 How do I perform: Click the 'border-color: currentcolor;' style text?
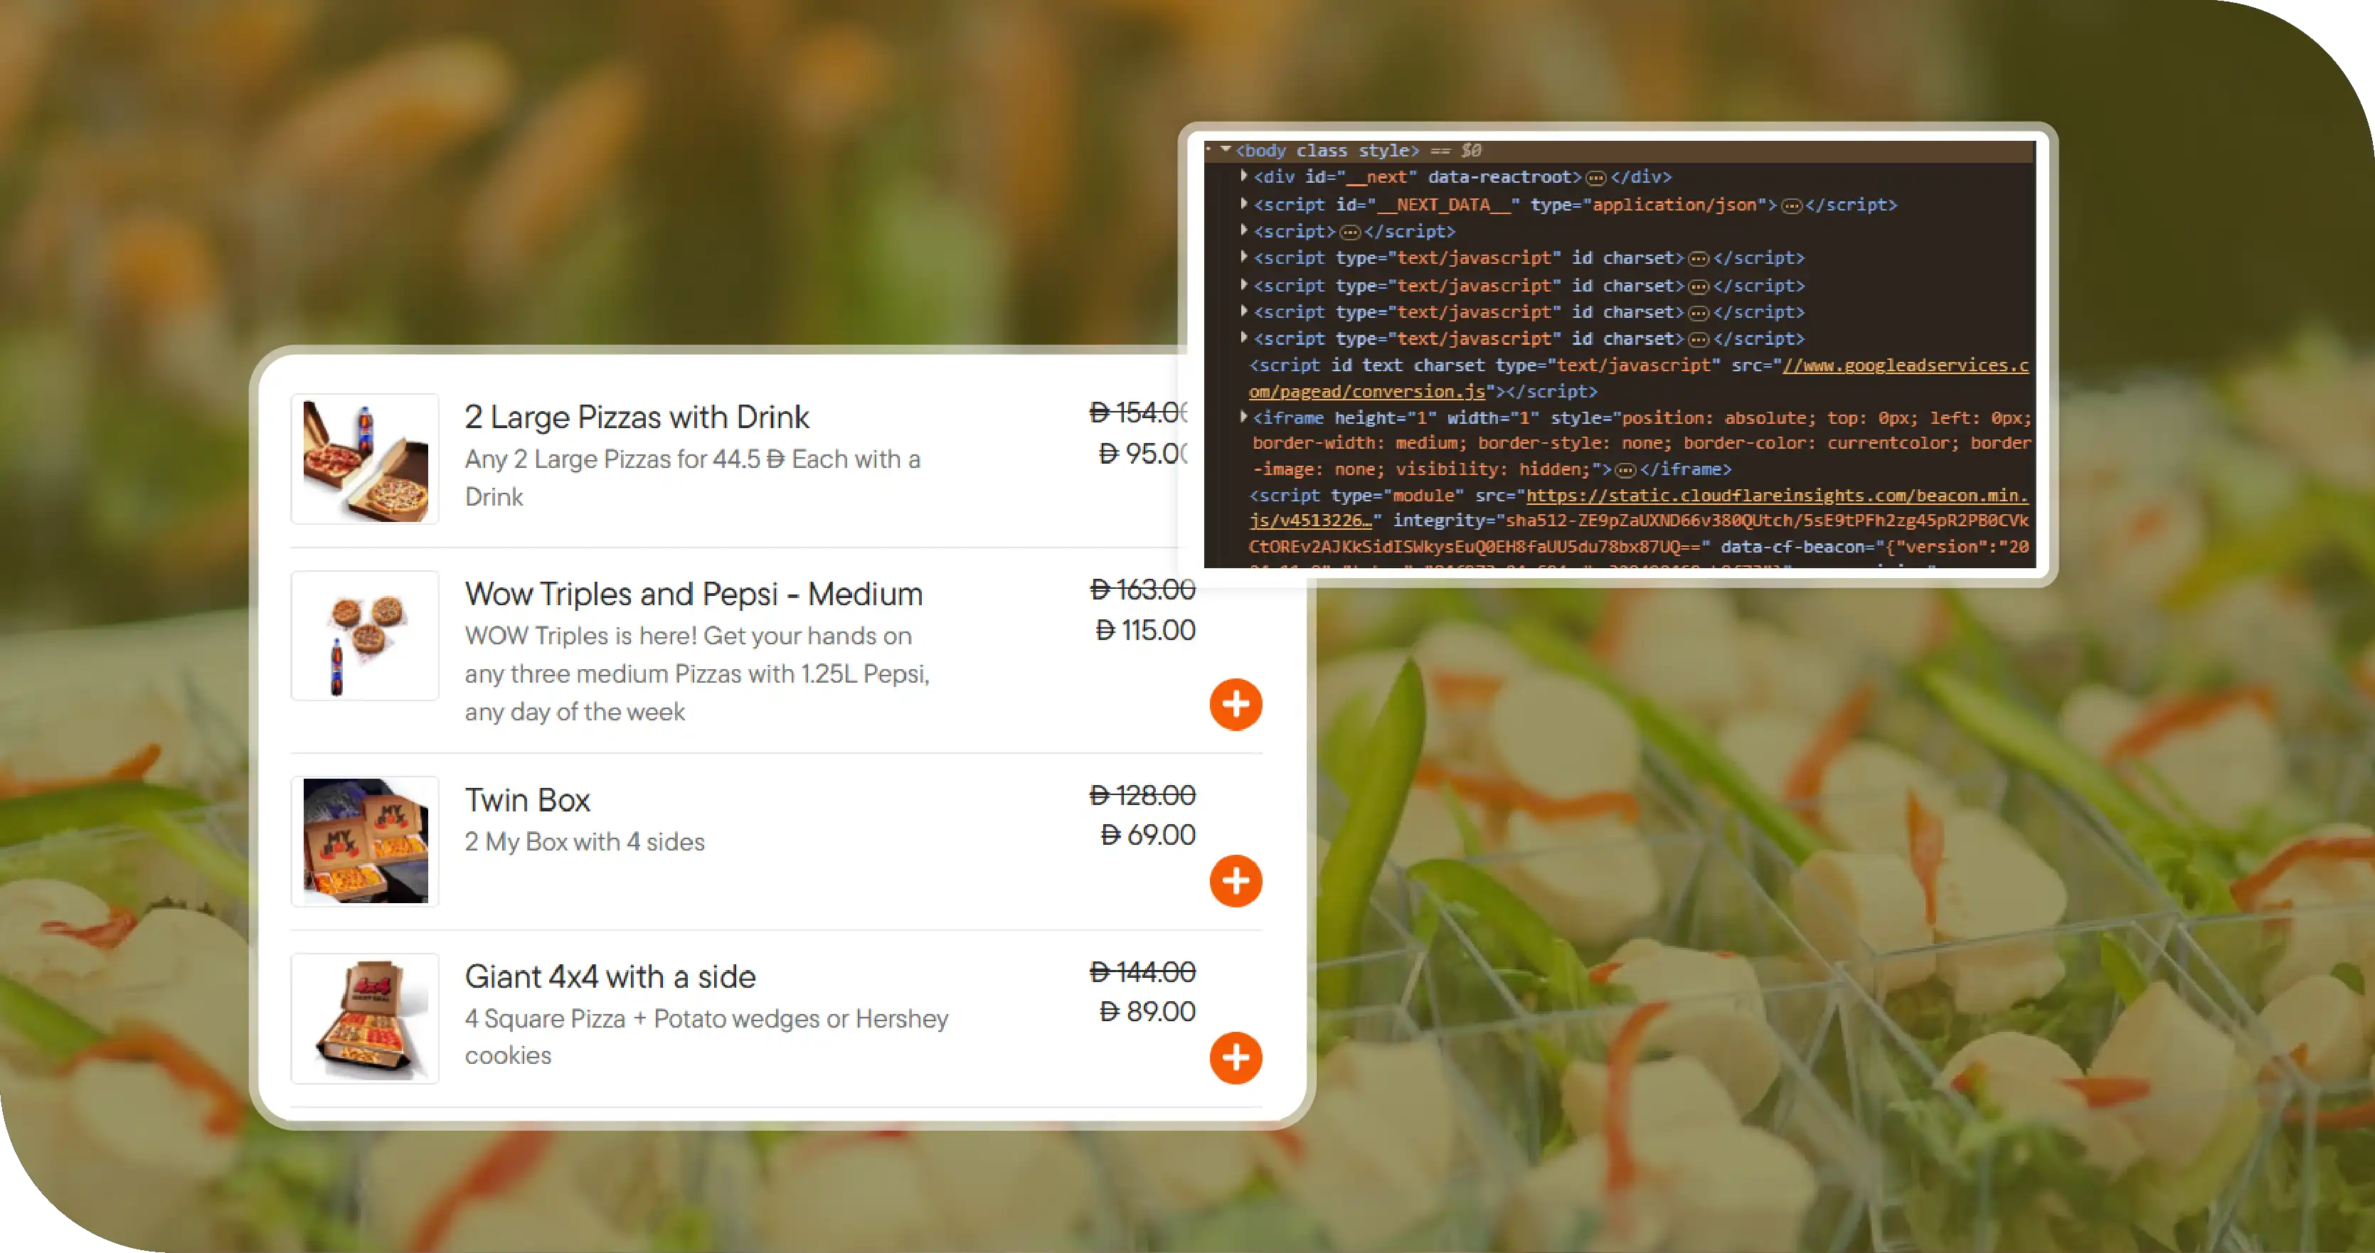pos(1817,442)
